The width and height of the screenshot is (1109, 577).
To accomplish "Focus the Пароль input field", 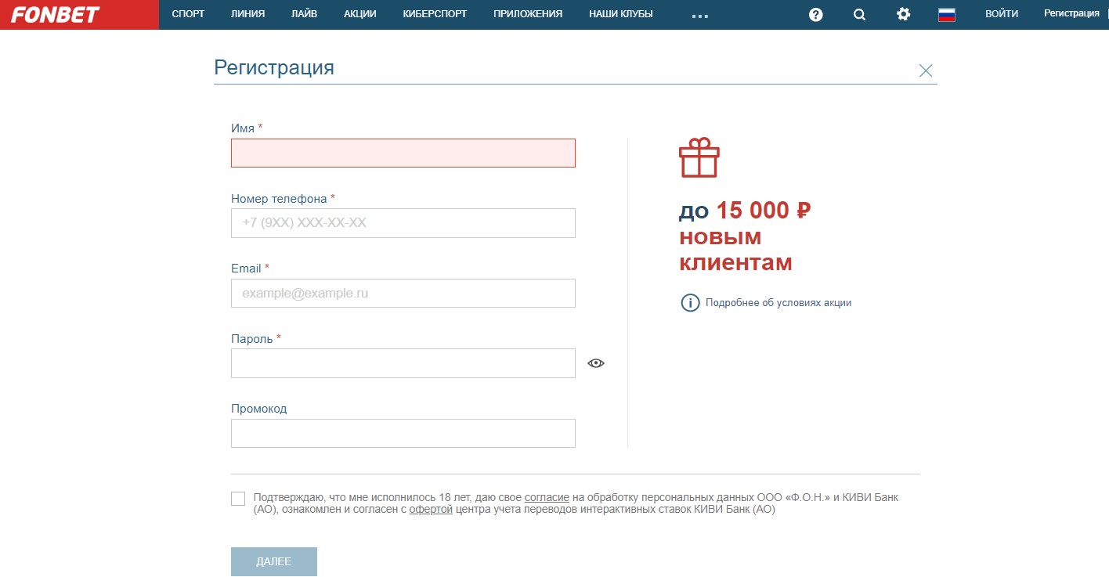I will pyautogui.click(x=403, y=363).
